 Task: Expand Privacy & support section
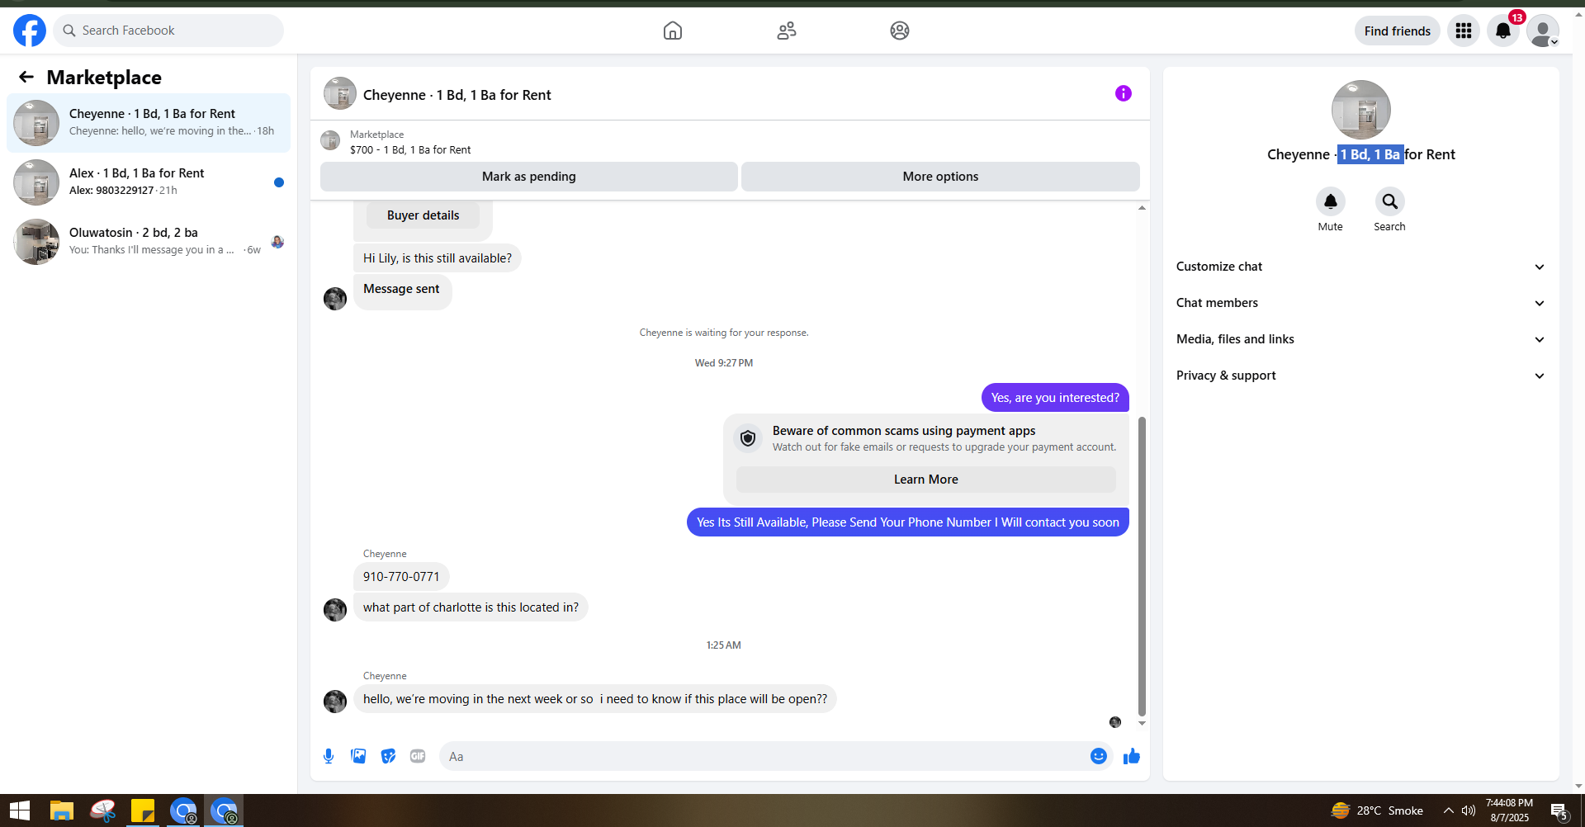[1361, 376]
